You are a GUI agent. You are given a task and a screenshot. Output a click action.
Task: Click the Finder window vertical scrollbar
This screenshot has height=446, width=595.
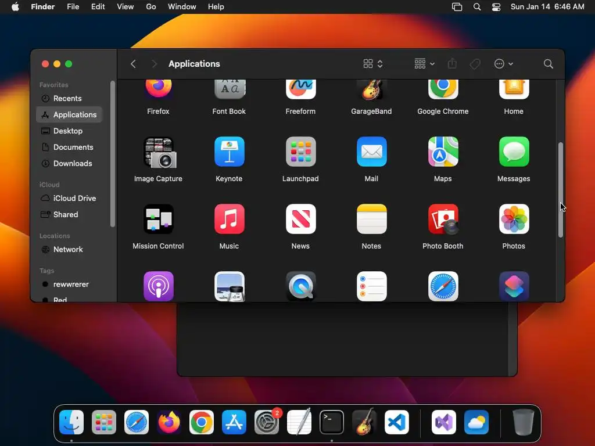[561, 190]
